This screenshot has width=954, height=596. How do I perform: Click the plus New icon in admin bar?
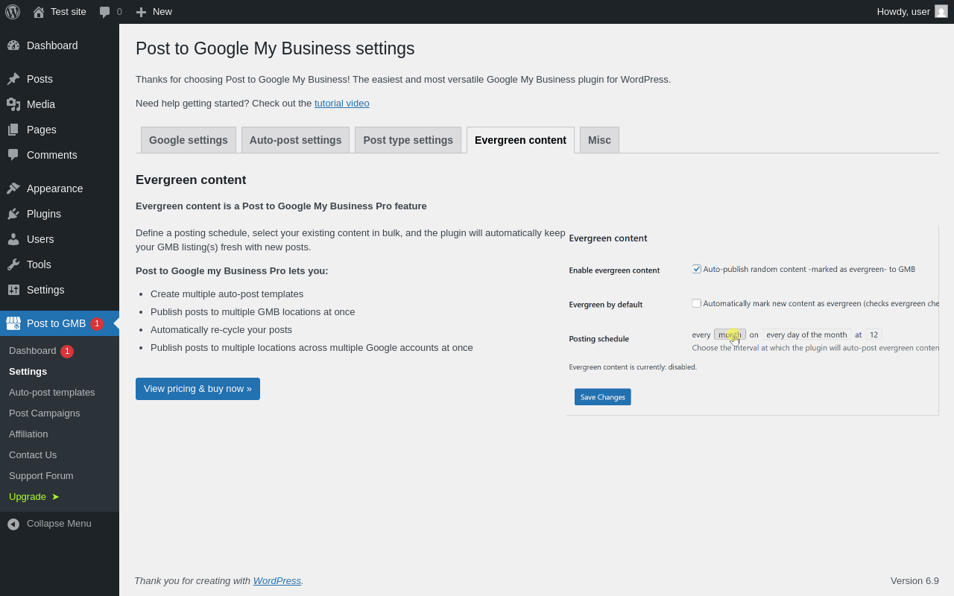coord(141,12)
